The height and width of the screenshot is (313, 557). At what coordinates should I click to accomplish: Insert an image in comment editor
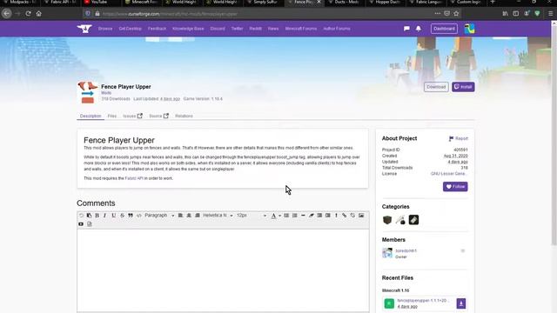[361, 216]
